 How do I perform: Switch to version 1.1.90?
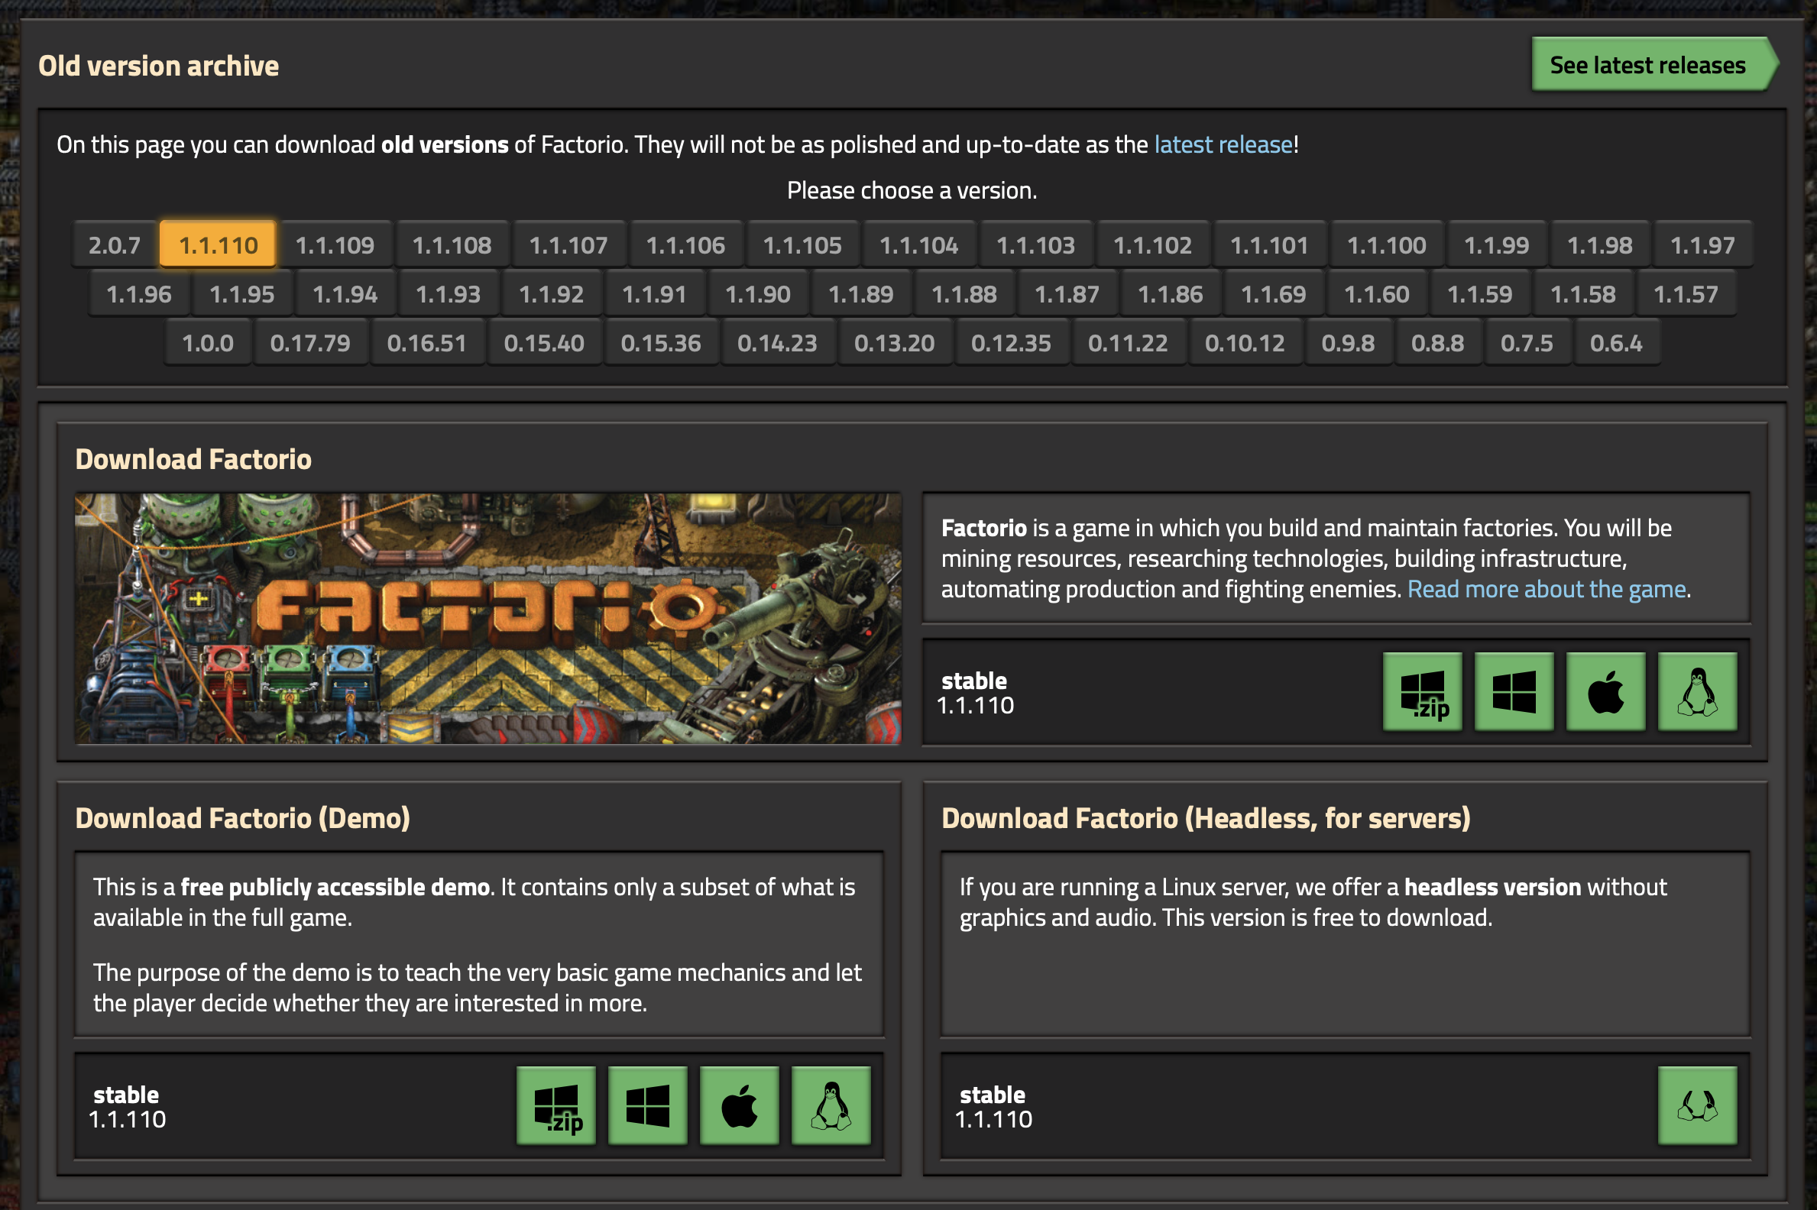[758, 293]
